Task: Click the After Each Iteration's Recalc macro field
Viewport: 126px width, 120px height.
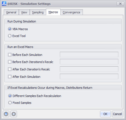Action: (89, 69)
